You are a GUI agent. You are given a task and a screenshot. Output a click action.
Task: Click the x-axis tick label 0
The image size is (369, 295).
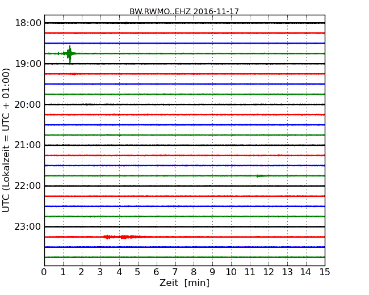pyautogui.click(x=44, y=272)
